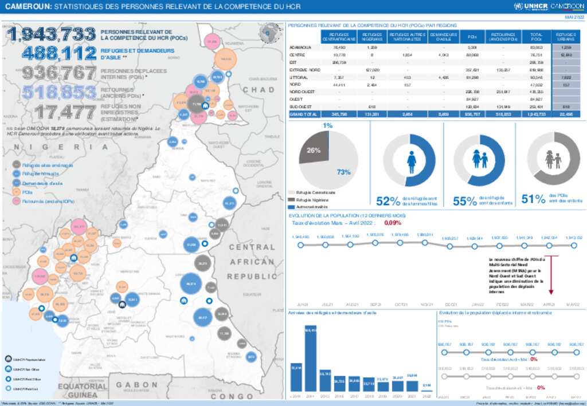Click the 'OCT21' month axis label
The height and width of the screenshot is (406, 587).
pos(401,305)
